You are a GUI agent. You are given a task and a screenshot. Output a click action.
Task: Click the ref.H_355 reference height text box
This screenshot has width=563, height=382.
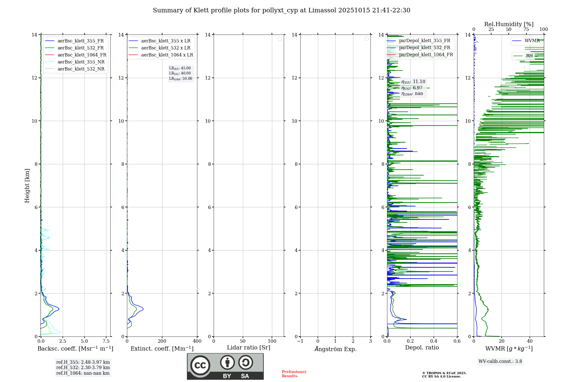click(x=83, y=367)
